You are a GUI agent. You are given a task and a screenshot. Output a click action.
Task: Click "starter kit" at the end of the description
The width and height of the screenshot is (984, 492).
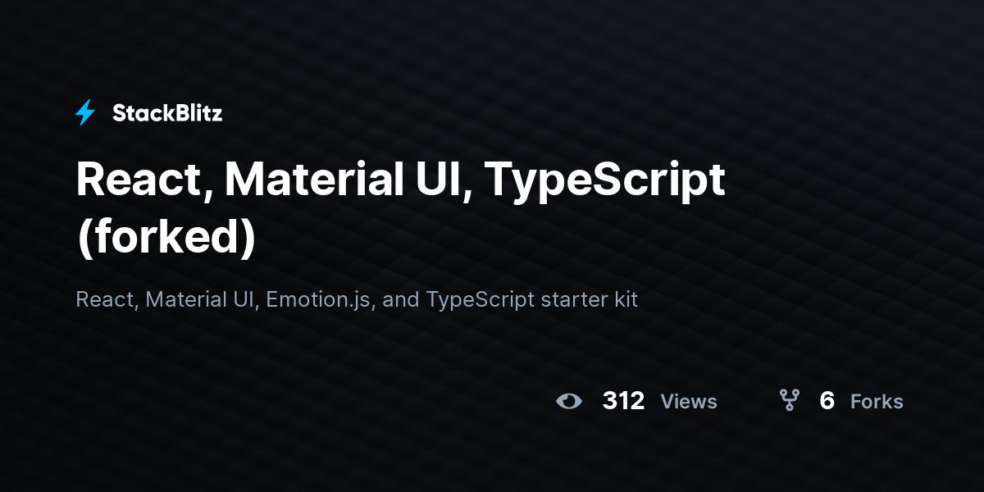click(589, 300)
